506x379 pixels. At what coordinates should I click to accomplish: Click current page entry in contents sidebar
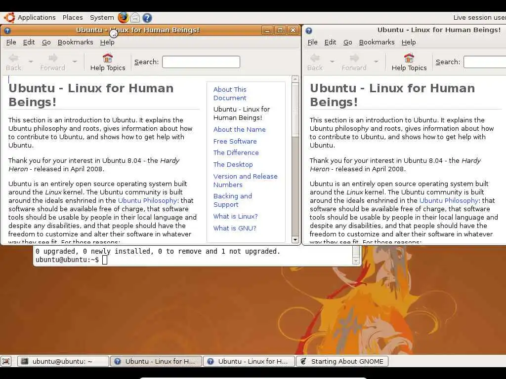pyautogui.click(x=241, y=114)
